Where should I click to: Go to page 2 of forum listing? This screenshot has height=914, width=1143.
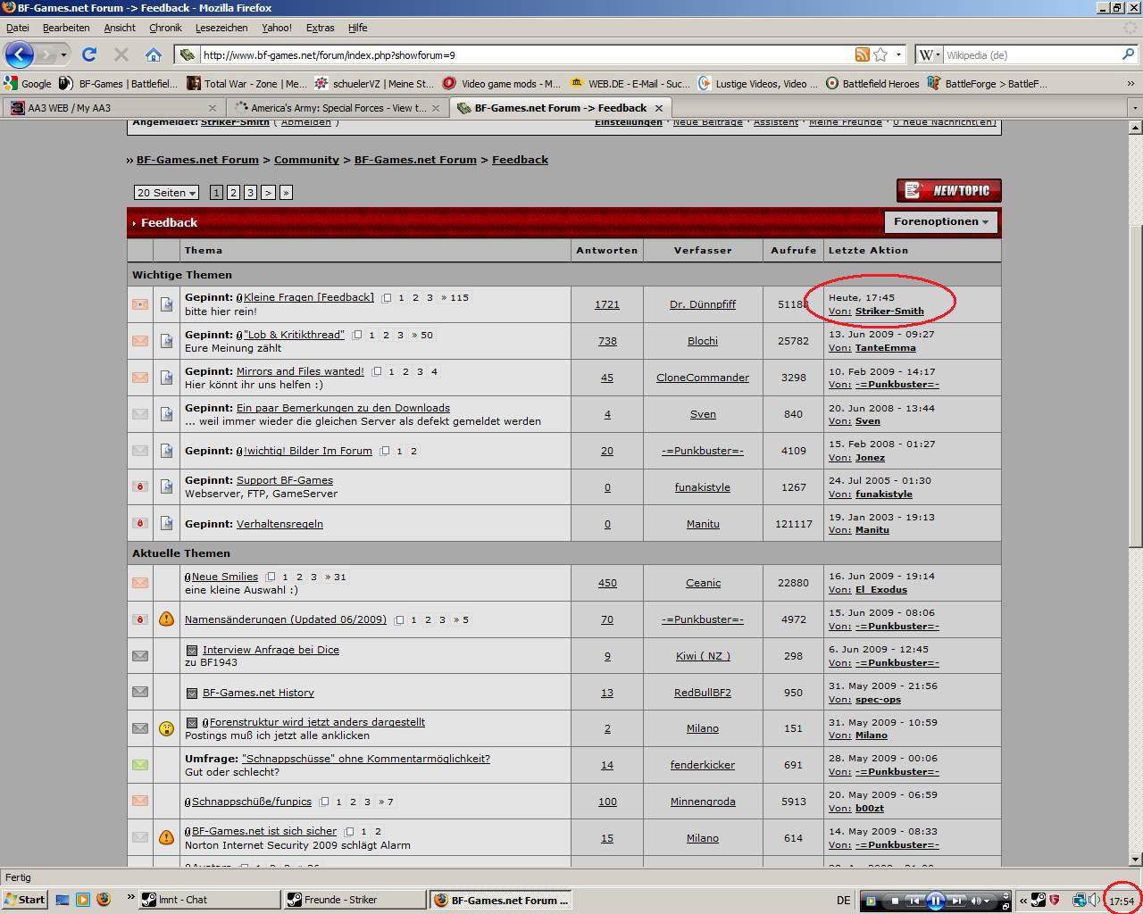233,193
